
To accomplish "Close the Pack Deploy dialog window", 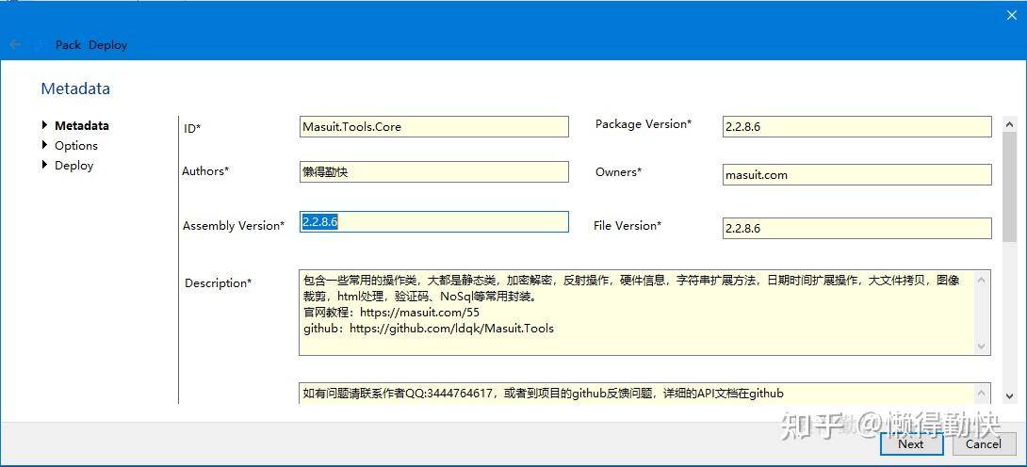I will (x=1011, y=15).
